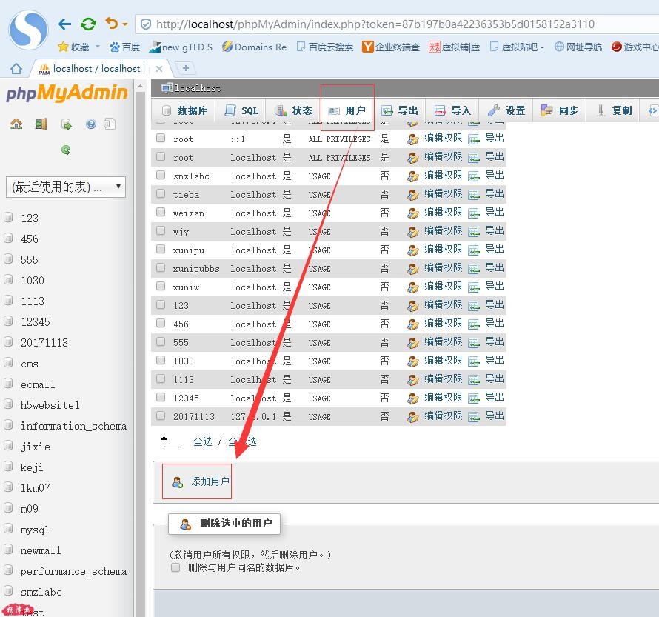The image size is (659, 617).
Task: Open database 123 in the sidebar
Action: click(x=30, y=219)
